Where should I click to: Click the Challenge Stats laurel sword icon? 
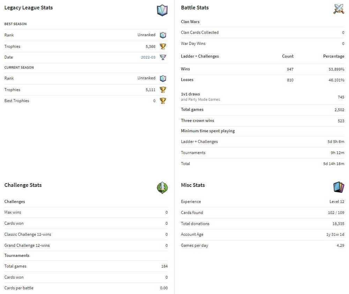tap(162, 188)
